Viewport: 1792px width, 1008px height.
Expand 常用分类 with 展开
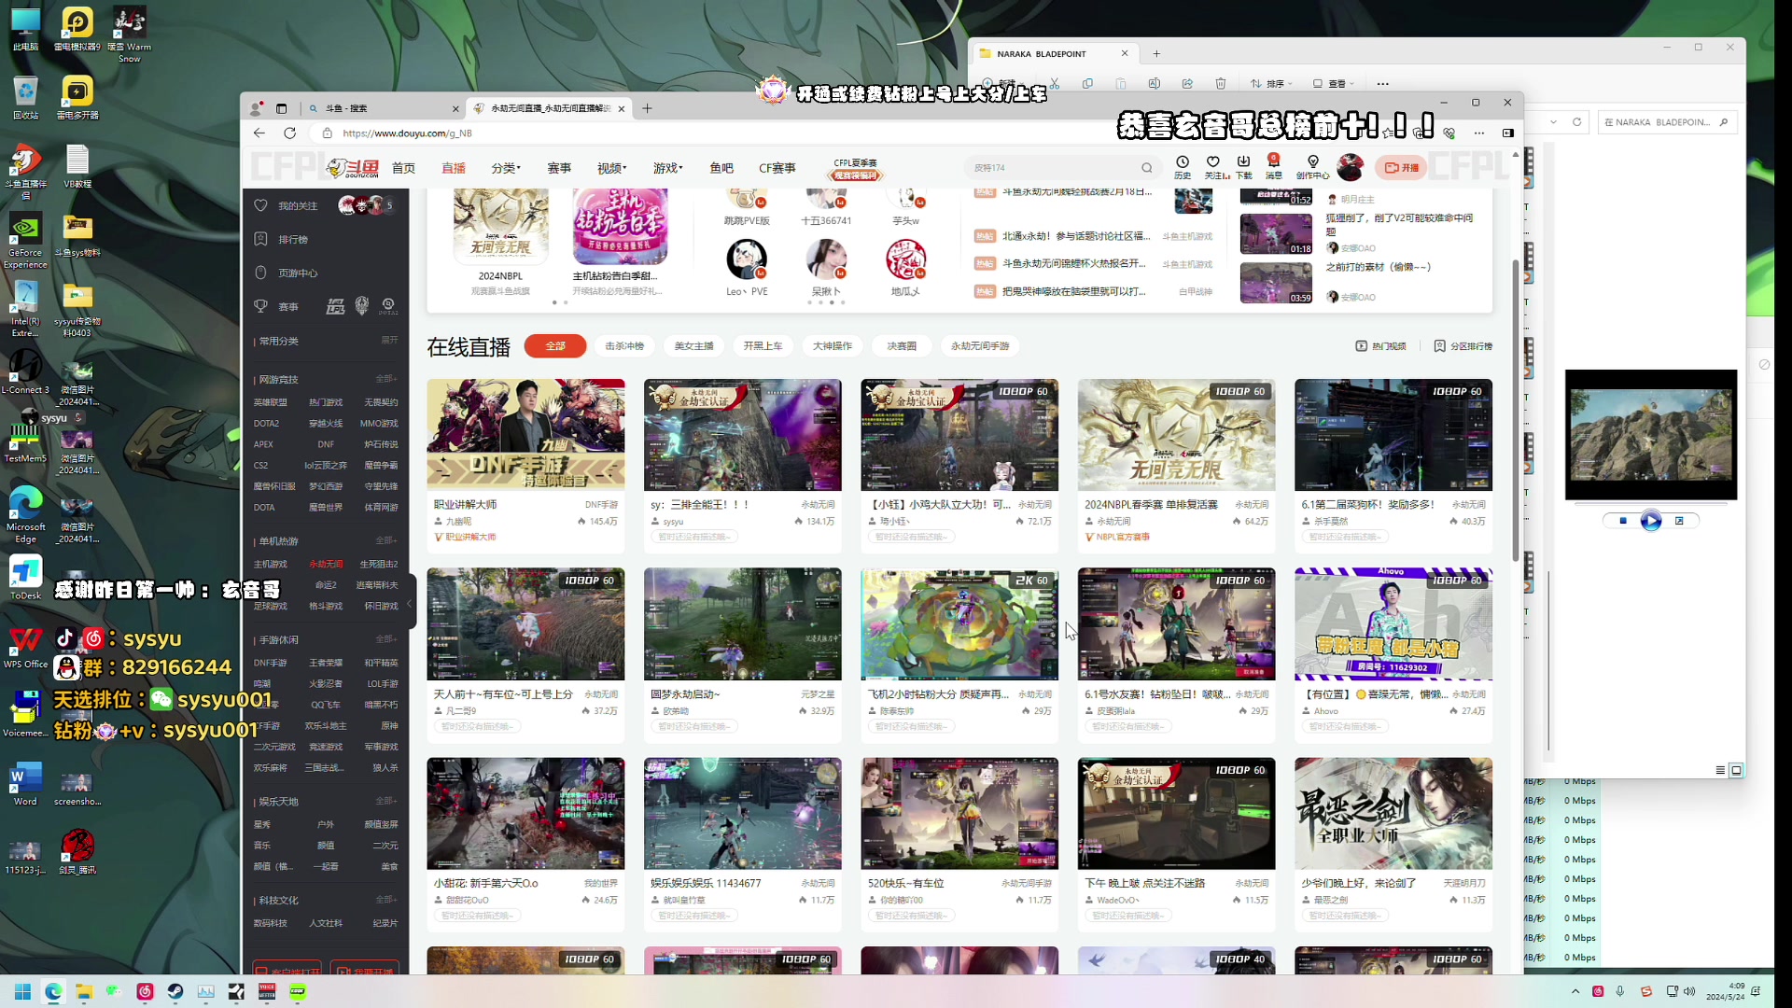(x=389, y=341)
